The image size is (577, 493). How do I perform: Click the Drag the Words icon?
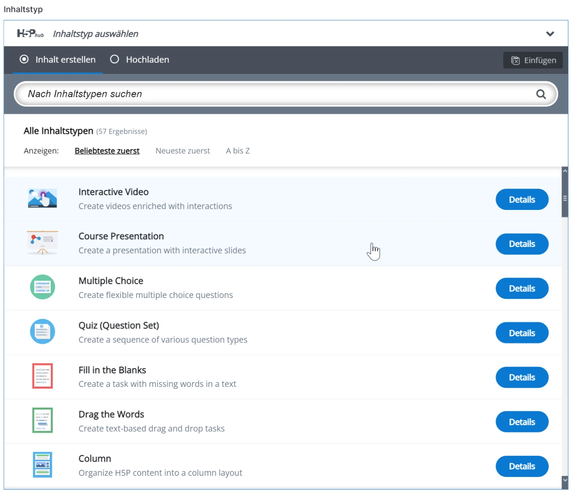[x=42, y=421]
